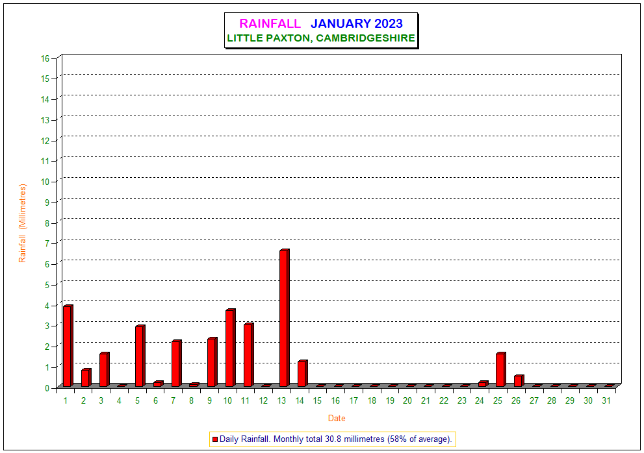Image resolution: width=644 pixels, height=453 pixels.
Task: Click y-axis tick label '7'
Action: point(47,243)
